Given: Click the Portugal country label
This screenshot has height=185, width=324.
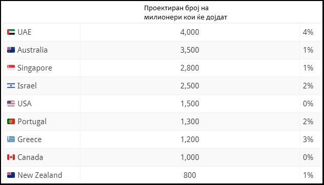Looking at the screenshot, I should pyautogui.click(x=32, y=122).
